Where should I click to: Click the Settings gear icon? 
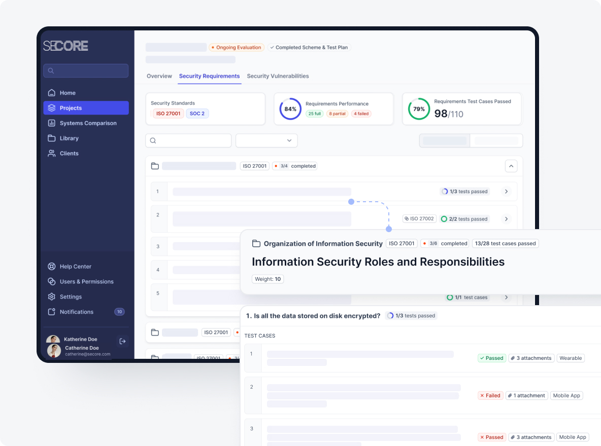[51, 297]
